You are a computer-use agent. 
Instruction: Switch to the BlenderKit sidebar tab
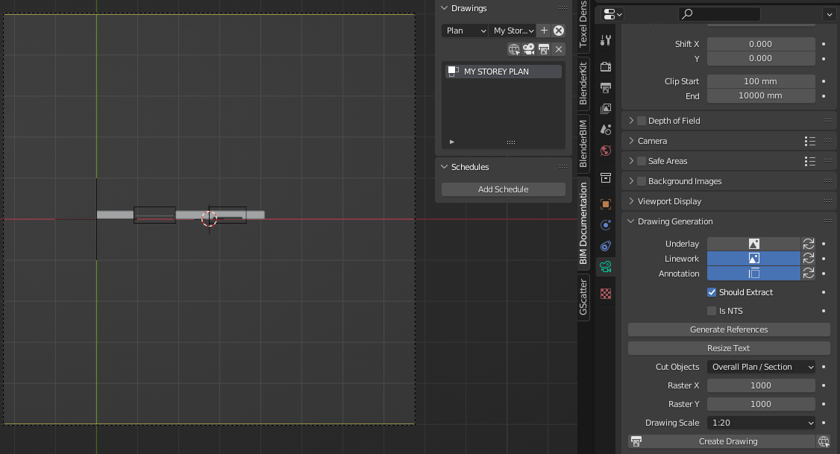(583, 83)
